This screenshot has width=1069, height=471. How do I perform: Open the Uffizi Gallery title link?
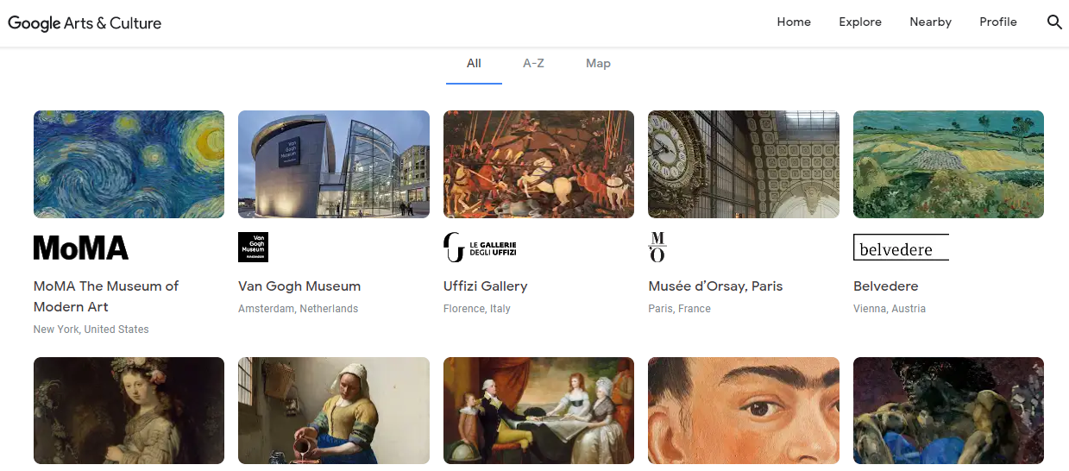pos(485,286)
